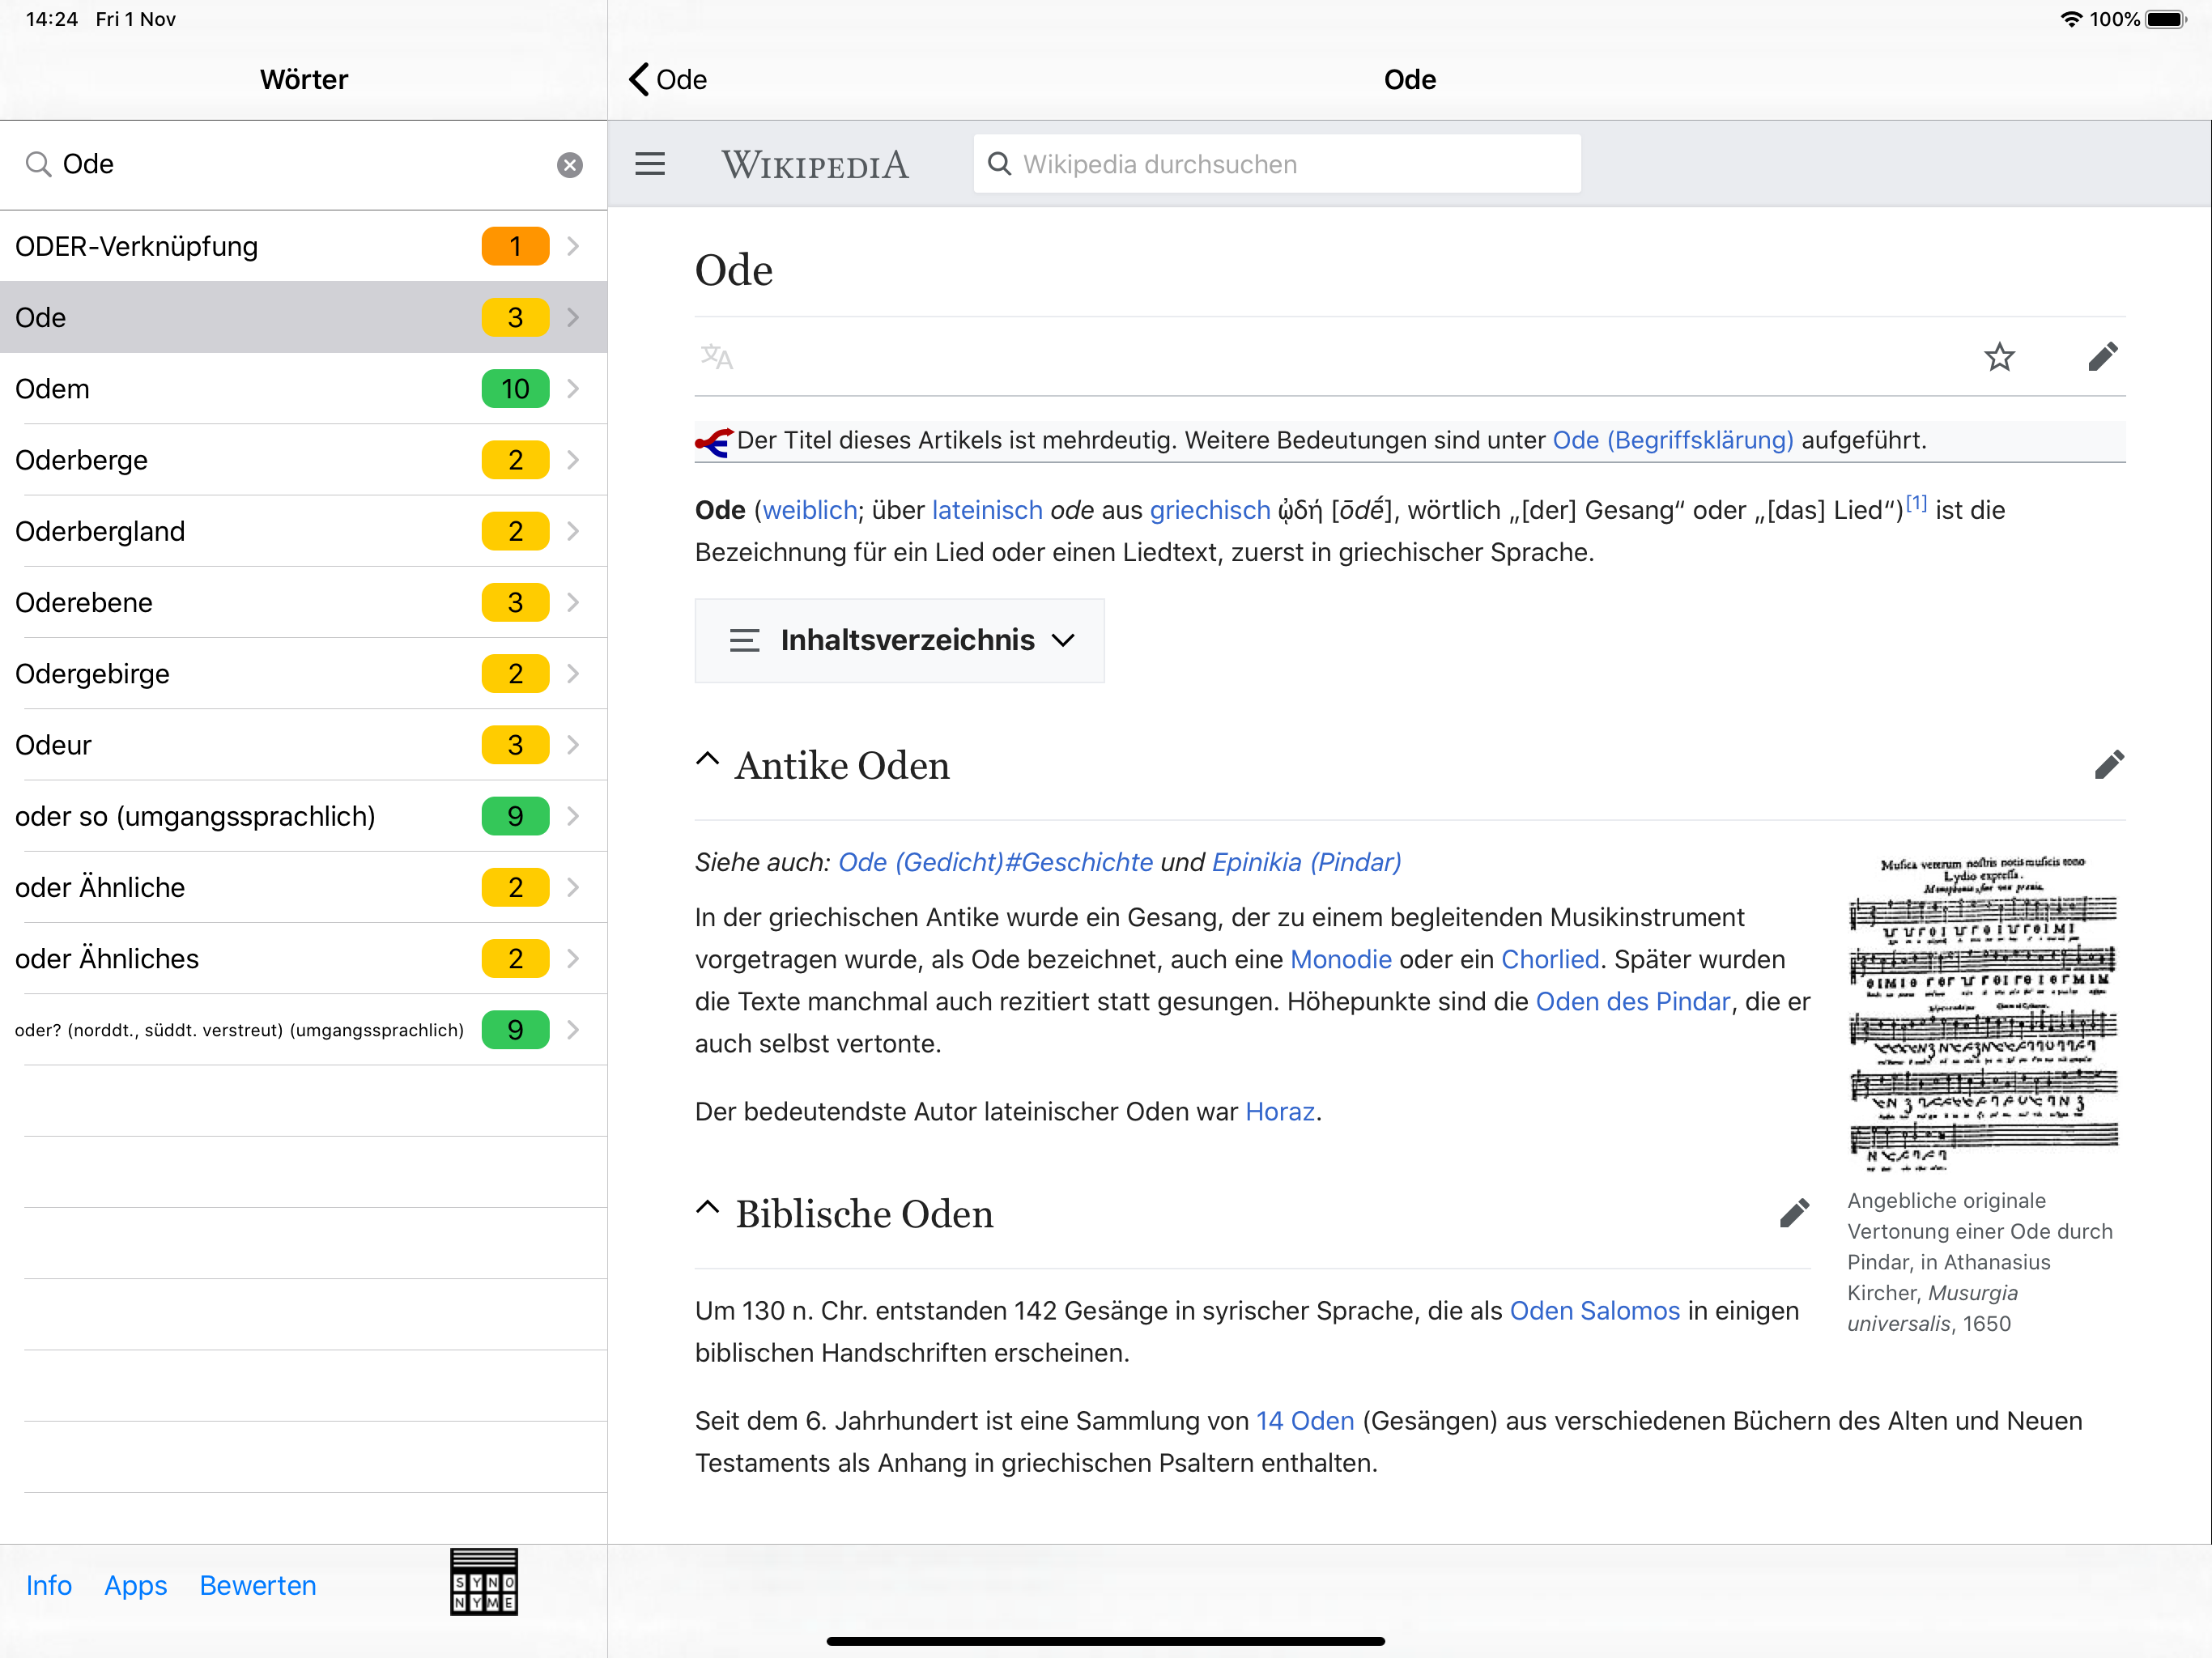Select the Oderbergland list item
The width and height of the screenshot is (2212, 1658).
(x=304, y=531)
